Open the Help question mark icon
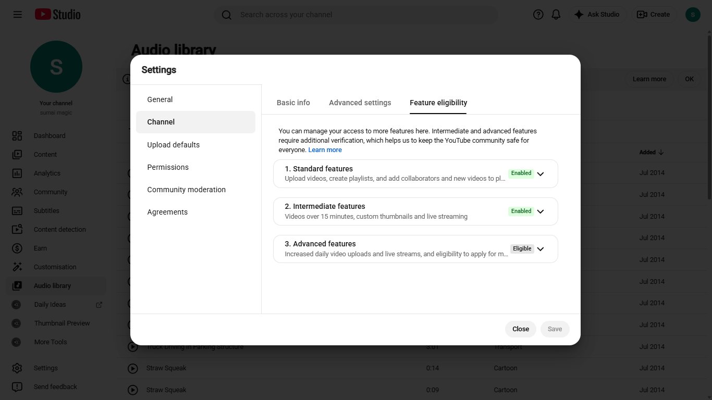Image resolution: width=712 pixels, height=400 pixels. point(538,15)
